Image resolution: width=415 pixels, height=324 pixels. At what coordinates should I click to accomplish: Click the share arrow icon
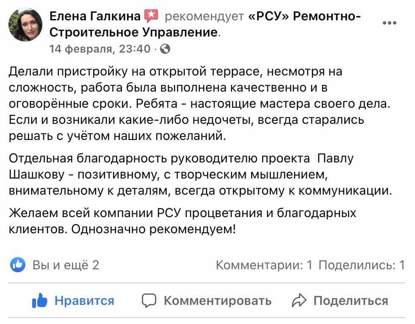coord(299,300)
